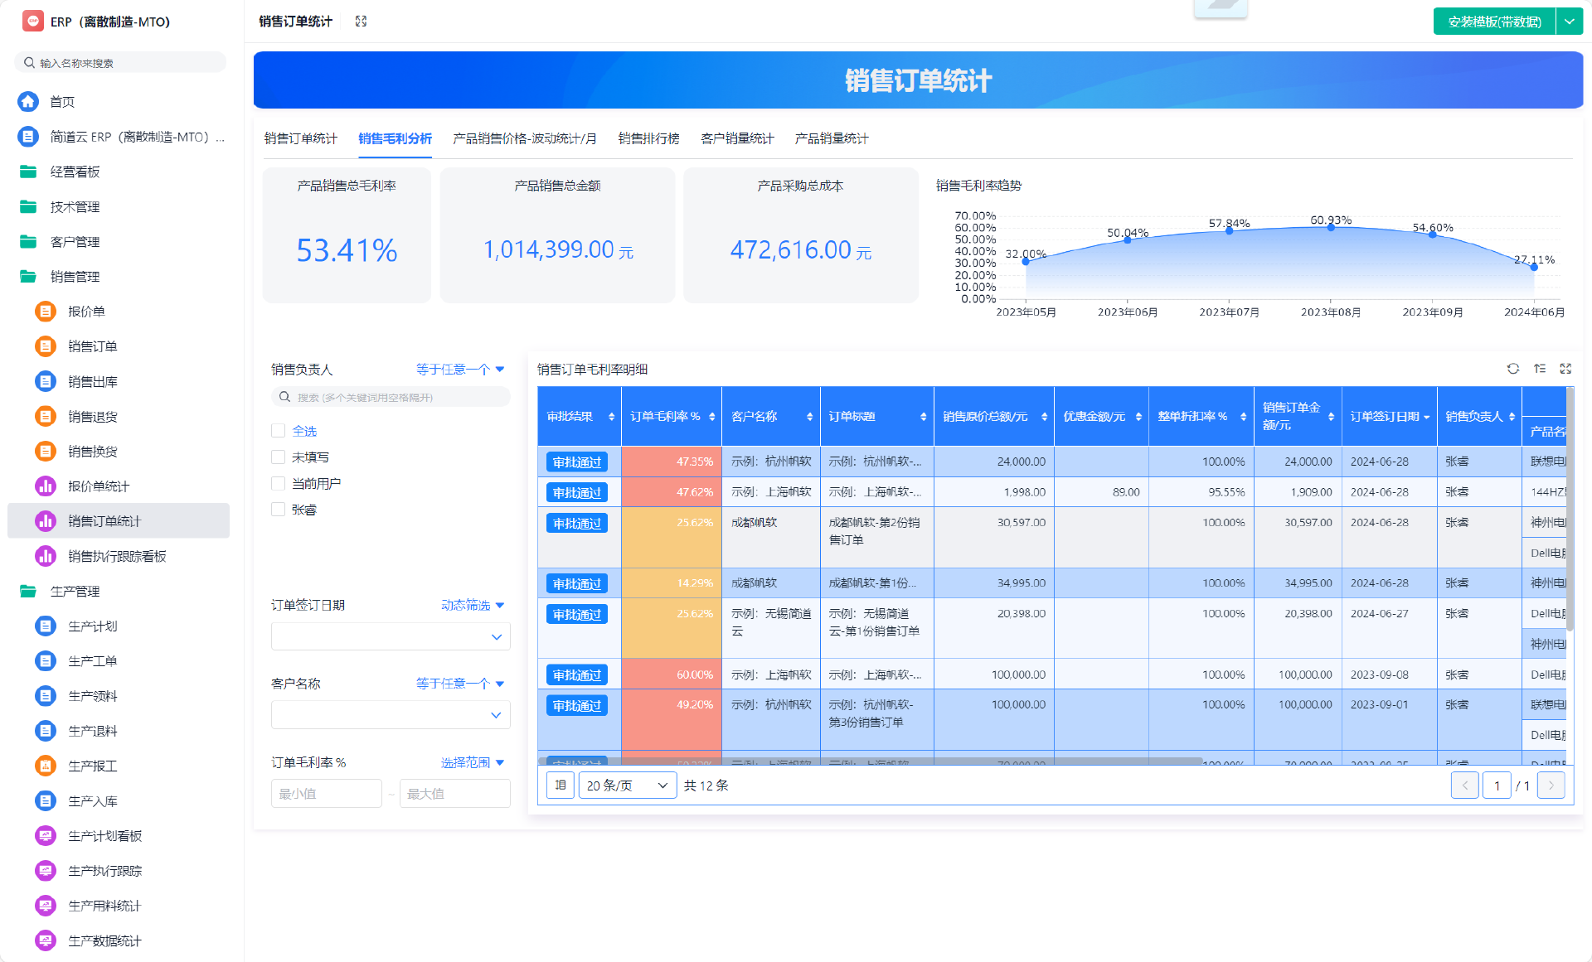Open the 销售执行跟踪看板 dashboard icon
The image size is (1592, 962).
[x=46, y=556]
